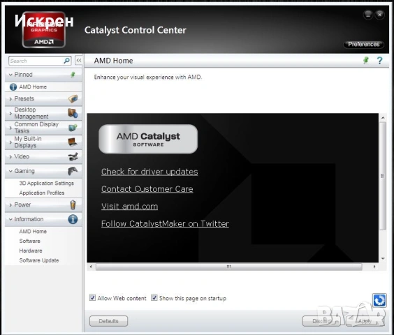This screenshot has width=394, height=335.
Task: Click the blue refresh icon
Action: [x=379, y=300]
